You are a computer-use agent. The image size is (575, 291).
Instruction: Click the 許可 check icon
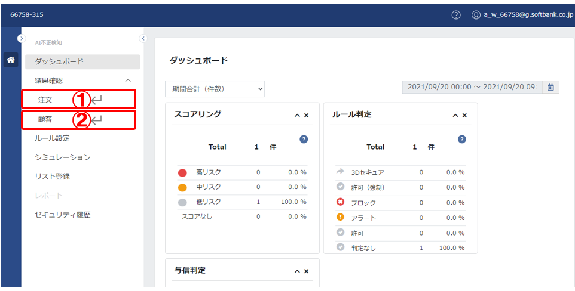(340, 232)
